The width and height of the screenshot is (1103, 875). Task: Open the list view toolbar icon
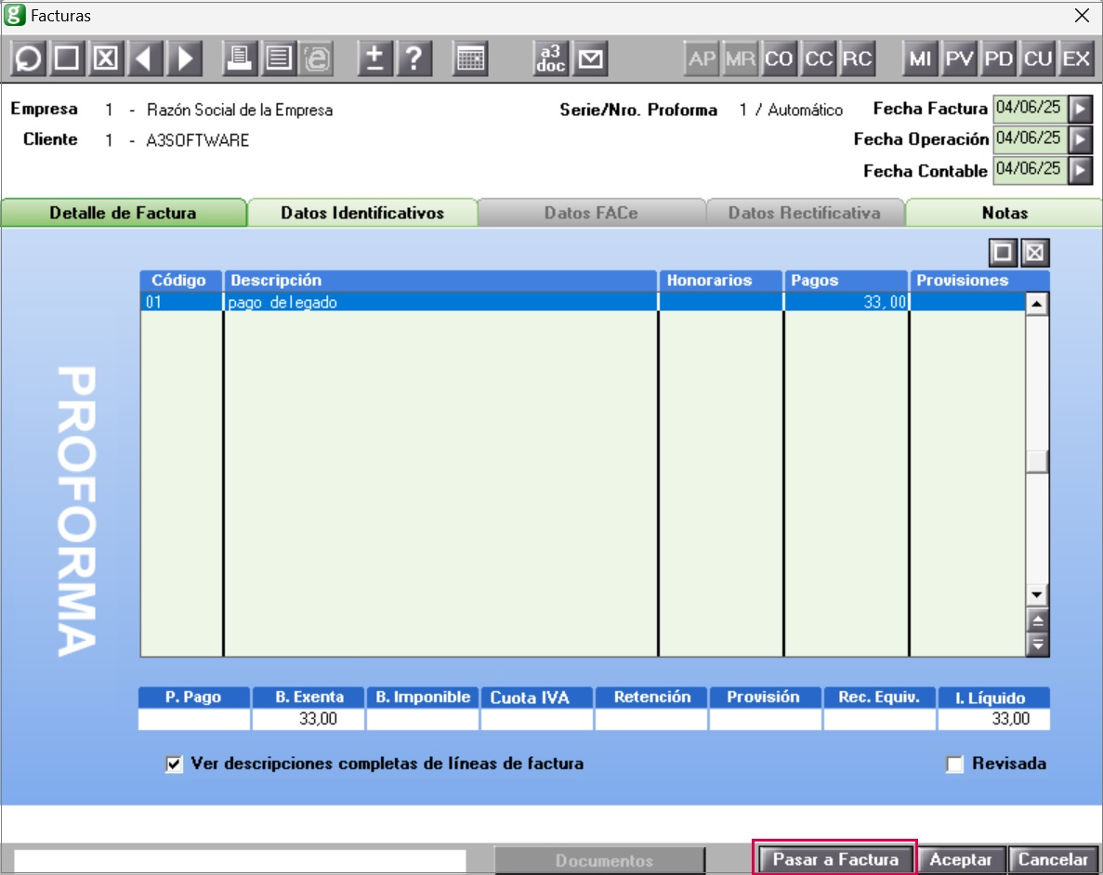pos(279,59)
